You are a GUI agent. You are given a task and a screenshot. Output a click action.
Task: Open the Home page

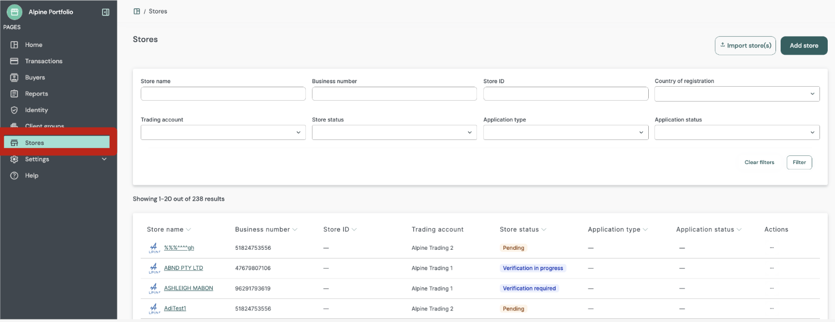[34, 45]
